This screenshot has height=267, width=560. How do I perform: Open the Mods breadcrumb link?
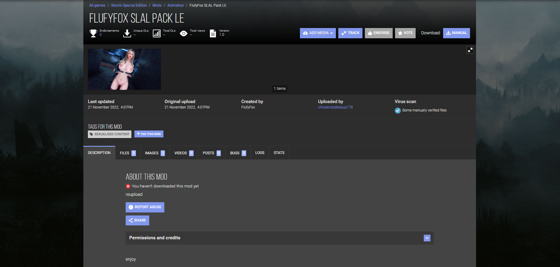157,5
